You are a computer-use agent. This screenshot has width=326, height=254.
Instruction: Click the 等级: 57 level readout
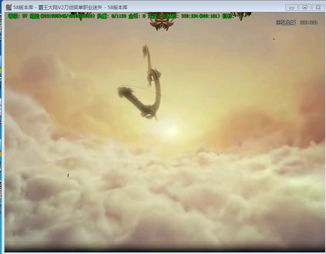tap(18, 16)
